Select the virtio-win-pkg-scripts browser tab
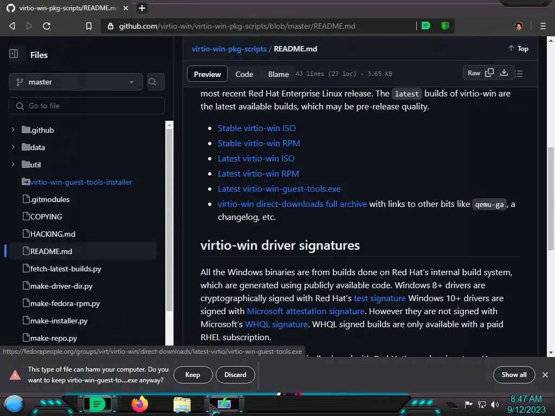Viewport: 555px width, 416px height. pos(67,8)
